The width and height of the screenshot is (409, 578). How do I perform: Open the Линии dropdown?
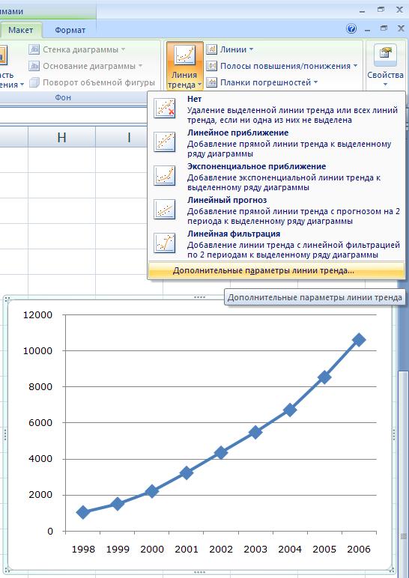coord(230,49)
